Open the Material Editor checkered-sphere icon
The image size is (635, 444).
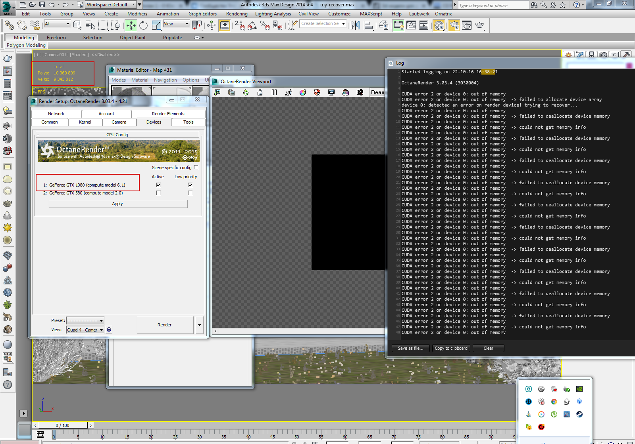coord(439,25)
